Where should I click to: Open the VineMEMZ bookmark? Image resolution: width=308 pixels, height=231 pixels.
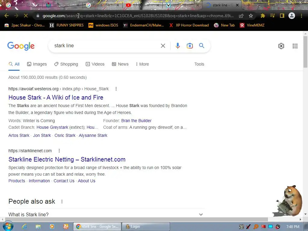252,25
